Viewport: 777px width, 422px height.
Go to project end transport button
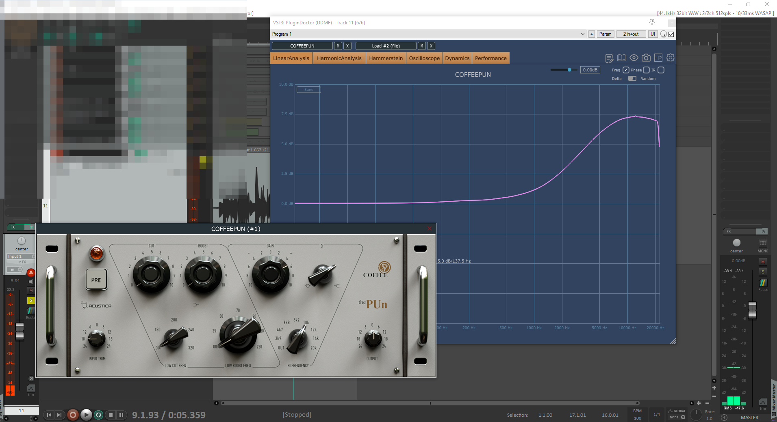[59, 415]
